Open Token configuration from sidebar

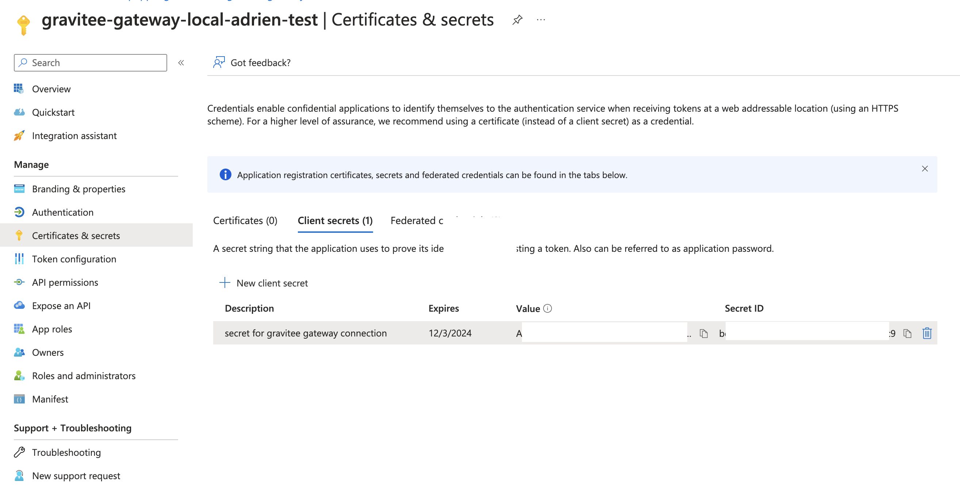[x=74, y=259]
